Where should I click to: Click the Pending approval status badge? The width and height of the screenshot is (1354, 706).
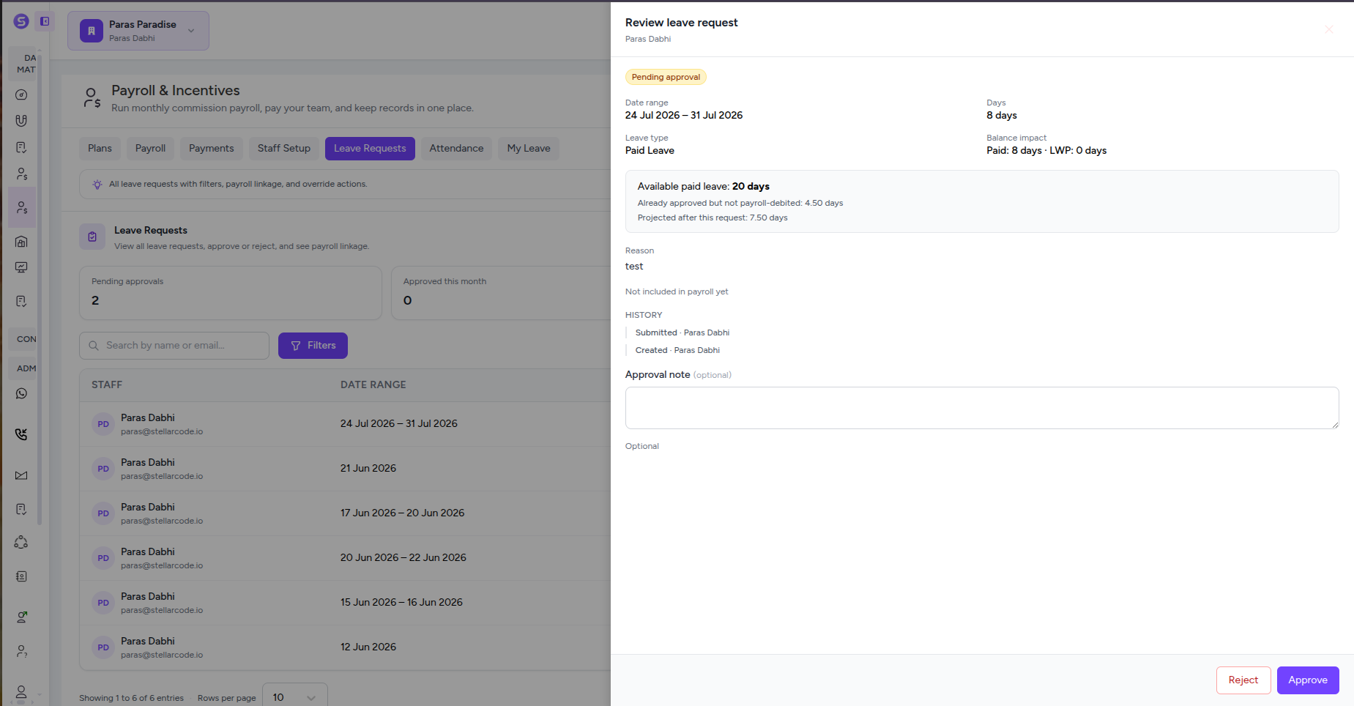tap(666, 77)
